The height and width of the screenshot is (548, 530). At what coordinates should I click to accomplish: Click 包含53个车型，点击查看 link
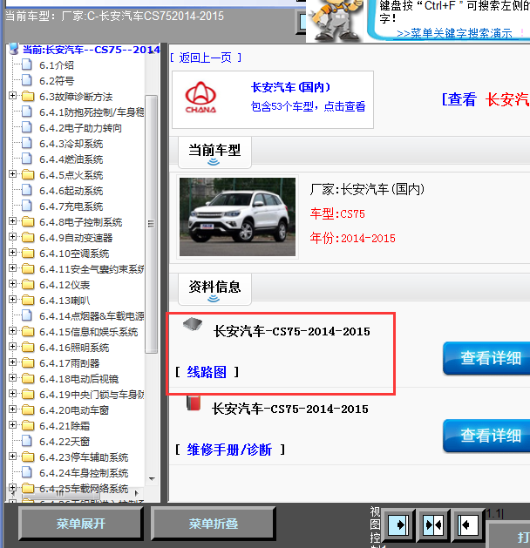[308, 106]
